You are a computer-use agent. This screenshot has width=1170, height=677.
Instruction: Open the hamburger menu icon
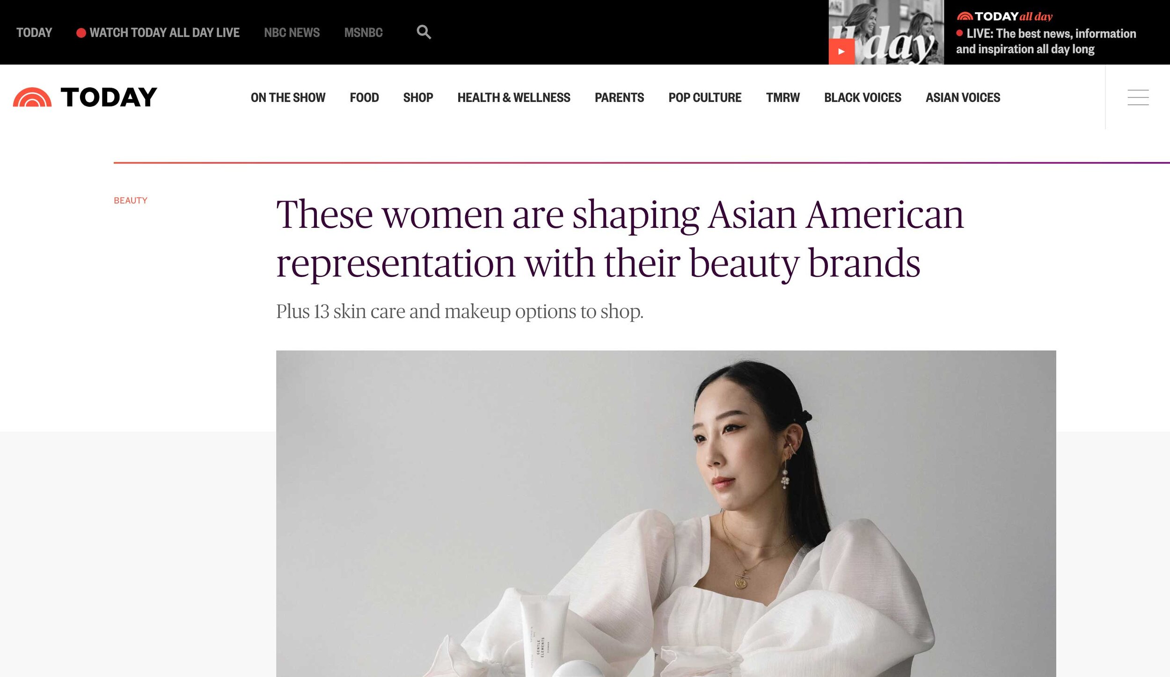click(x=1138, y=97)
